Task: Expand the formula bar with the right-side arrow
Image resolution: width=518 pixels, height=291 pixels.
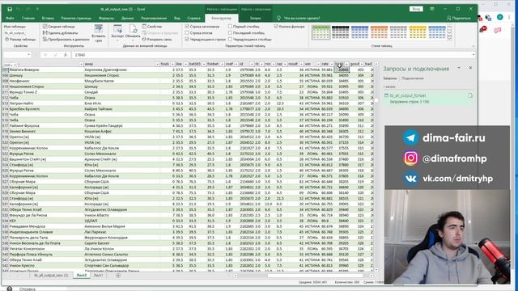Action: (473, 55)
